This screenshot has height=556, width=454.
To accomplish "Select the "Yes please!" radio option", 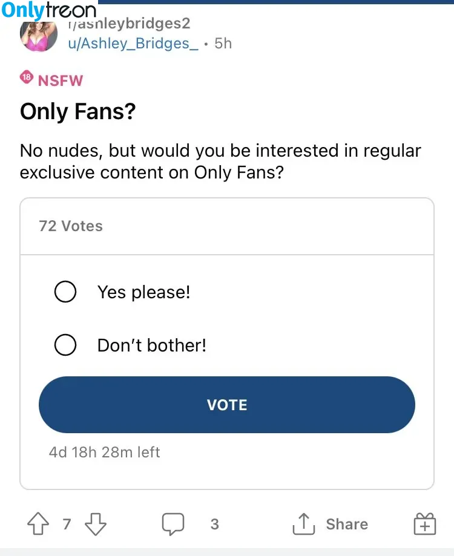I will [65, 292].
